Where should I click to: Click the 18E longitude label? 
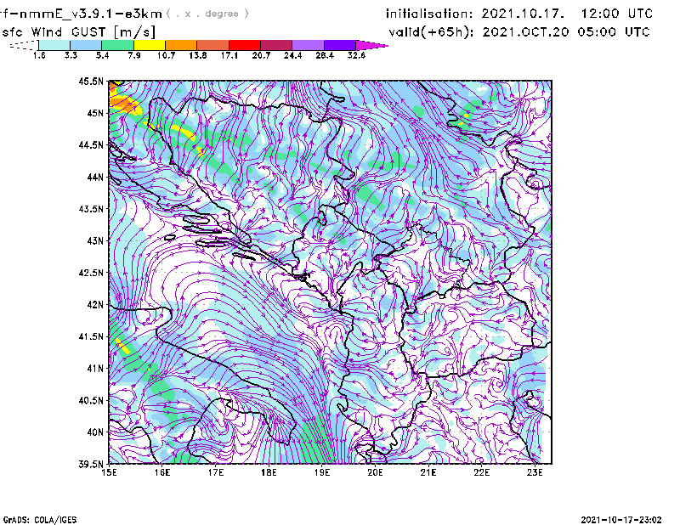coord(269,472)
